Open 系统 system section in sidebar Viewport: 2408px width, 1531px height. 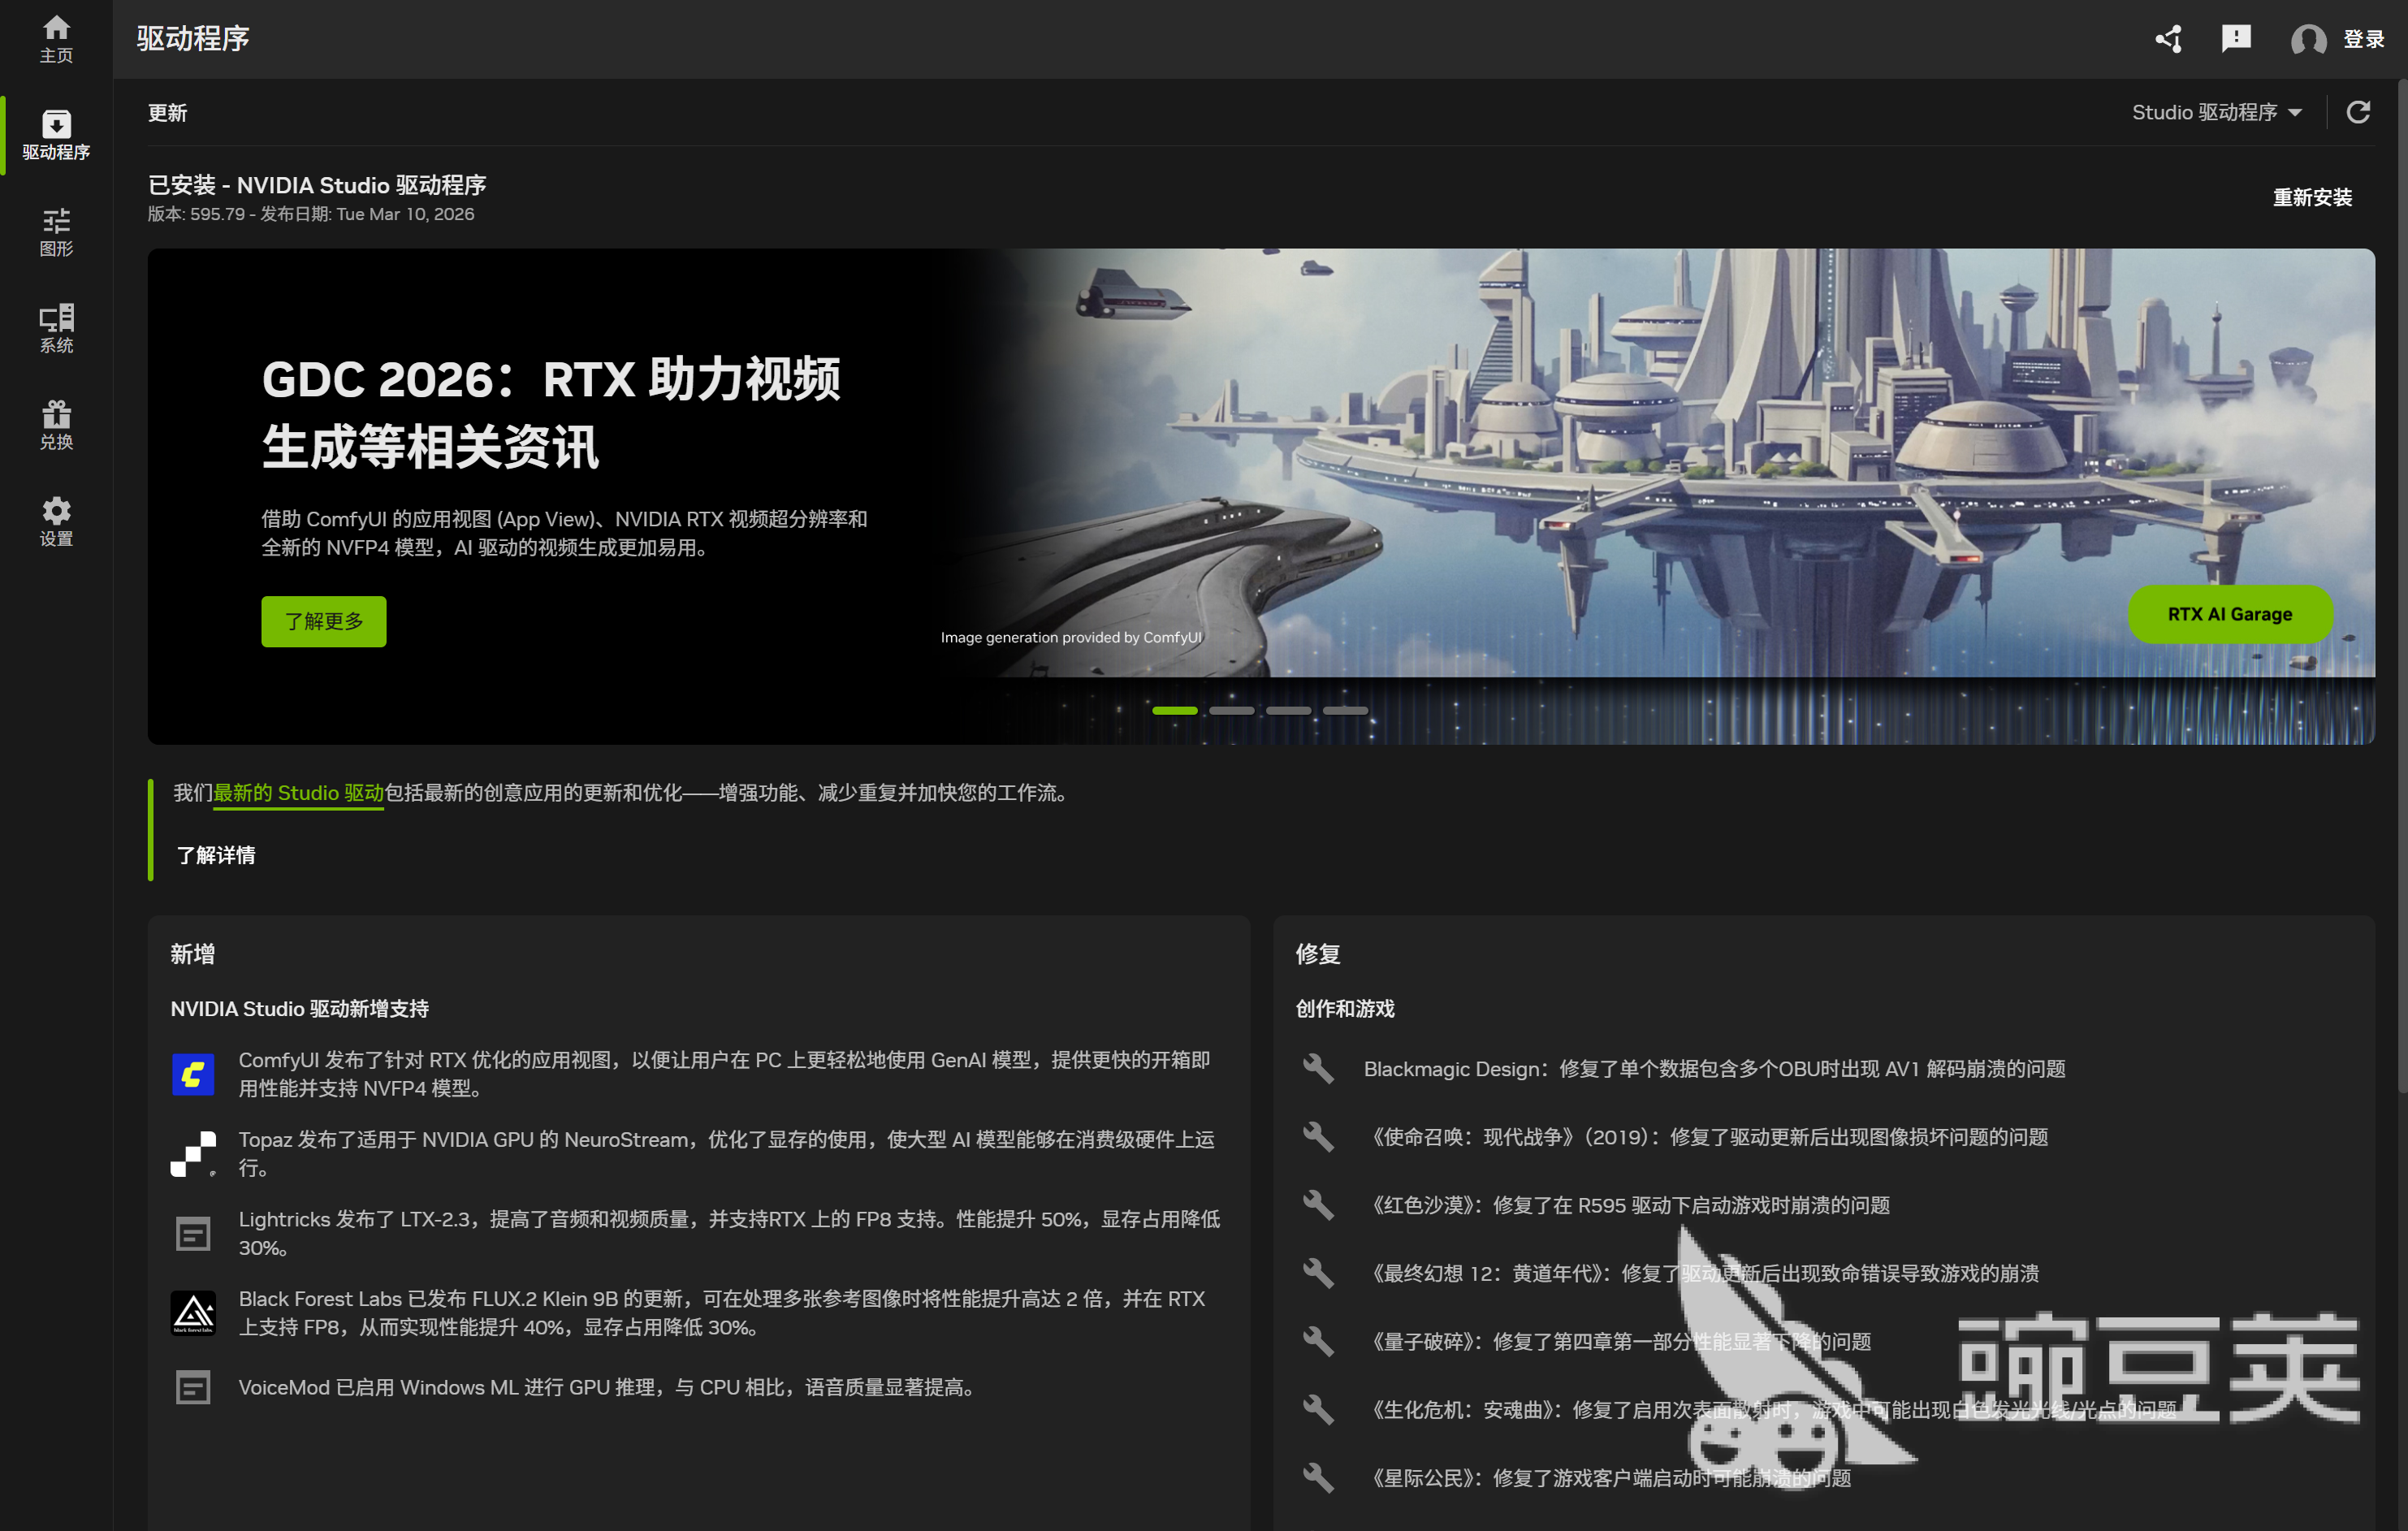coord(56,329)
